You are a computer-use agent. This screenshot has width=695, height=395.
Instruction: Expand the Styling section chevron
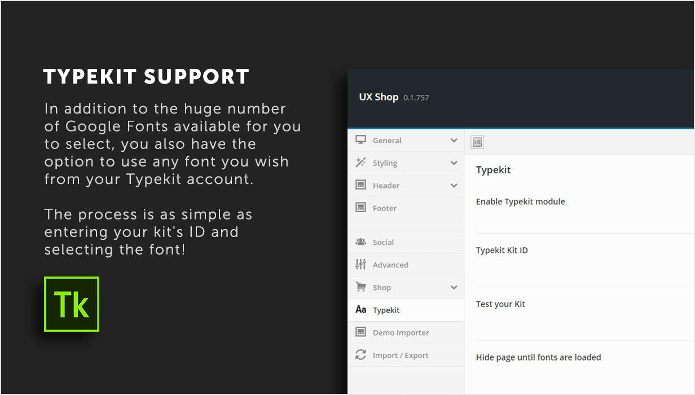tap(454, 163)
